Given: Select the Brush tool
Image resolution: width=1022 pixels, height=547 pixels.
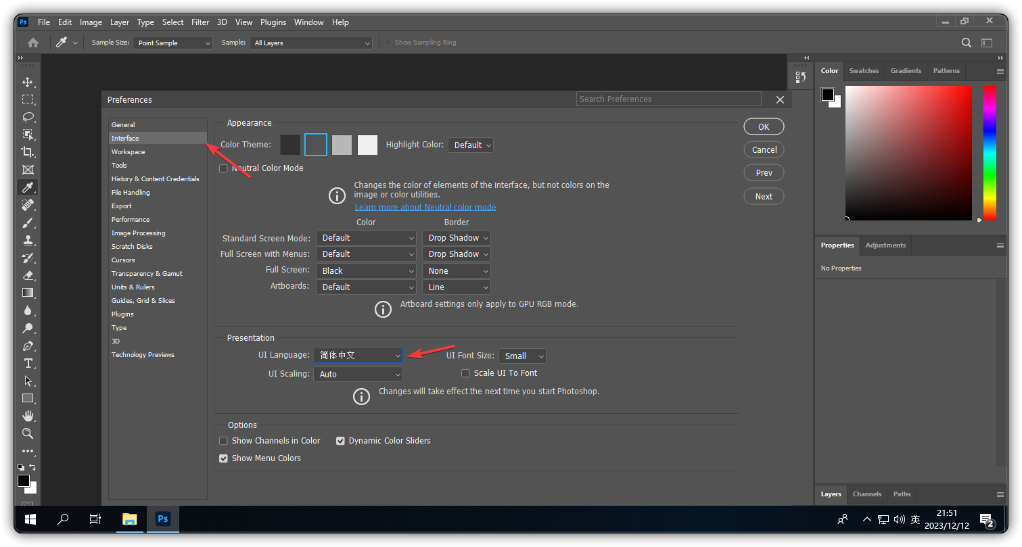Looking at the screenshot, I should [28, 222].
